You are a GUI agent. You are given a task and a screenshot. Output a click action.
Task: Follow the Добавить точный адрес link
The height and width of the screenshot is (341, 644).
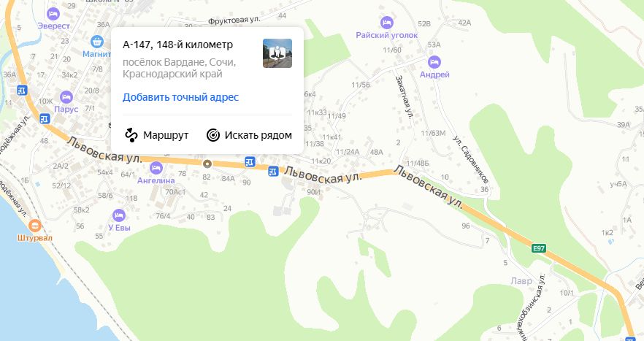pos(181,97)
